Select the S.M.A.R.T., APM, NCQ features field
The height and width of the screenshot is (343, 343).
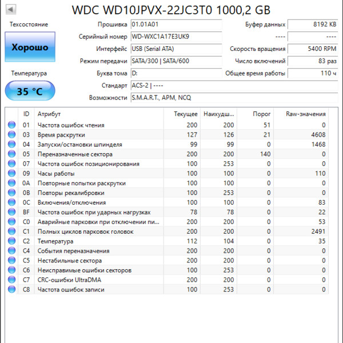coord(234,98)
